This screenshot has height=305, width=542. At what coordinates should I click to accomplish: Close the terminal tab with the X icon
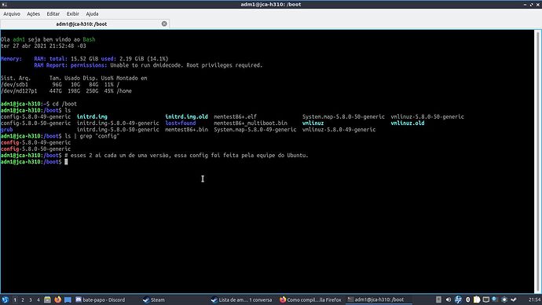[164, 24]
